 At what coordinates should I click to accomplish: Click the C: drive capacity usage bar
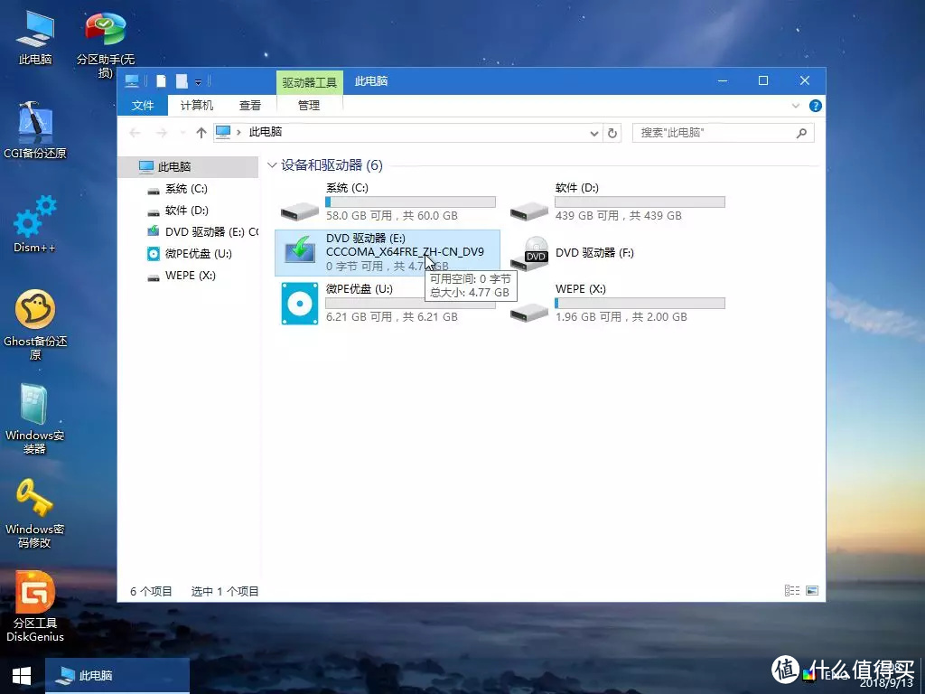[411, 201]
